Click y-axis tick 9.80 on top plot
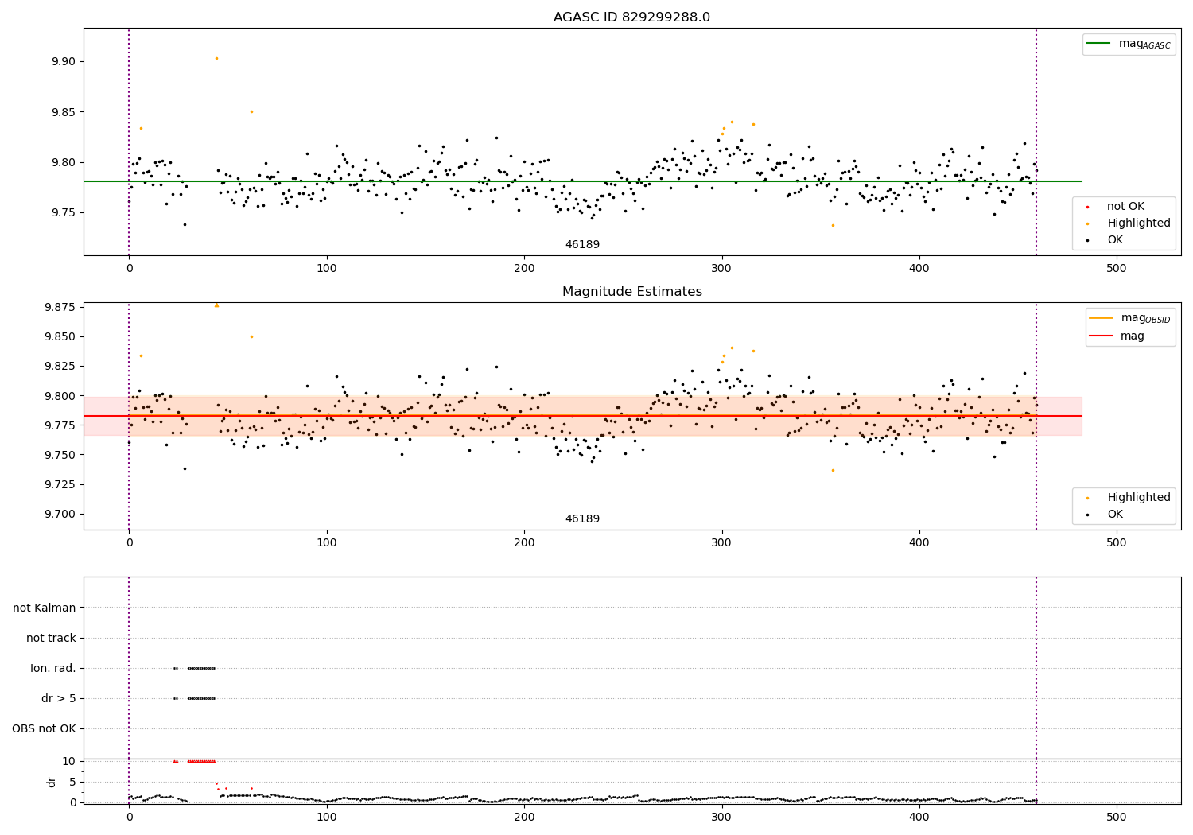Screen dimensions: 1193x835 (62, 162)
